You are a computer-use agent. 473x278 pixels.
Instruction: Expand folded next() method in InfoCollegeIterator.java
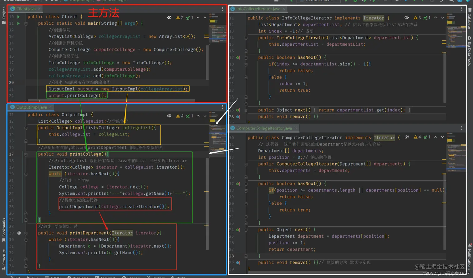[x=246, y=110]
